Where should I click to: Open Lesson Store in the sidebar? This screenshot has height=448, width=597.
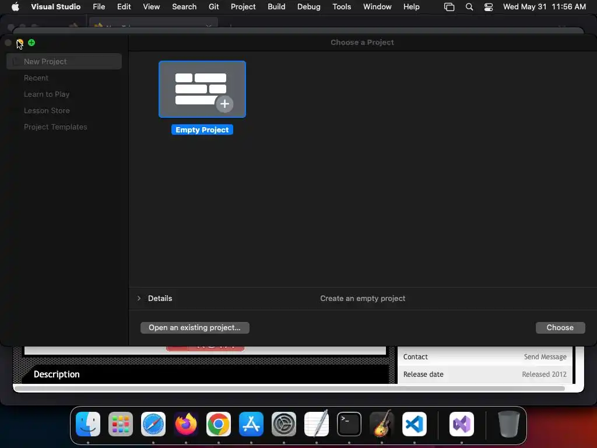point(47,110)
